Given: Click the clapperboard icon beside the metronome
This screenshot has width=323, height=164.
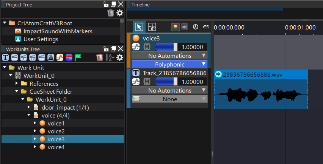Looking at the screenshot, I should 42,57.
